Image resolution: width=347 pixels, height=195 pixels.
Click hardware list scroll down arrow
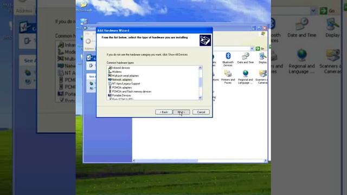(x=200, y=97)
